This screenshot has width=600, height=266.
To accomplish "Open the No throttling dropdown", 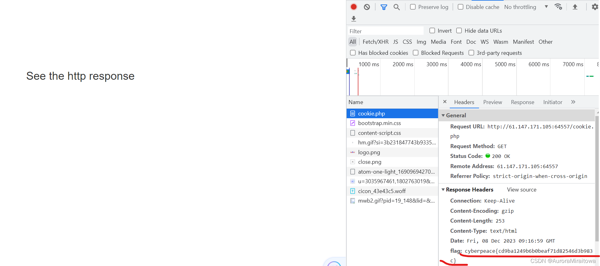I will (526, 7).
